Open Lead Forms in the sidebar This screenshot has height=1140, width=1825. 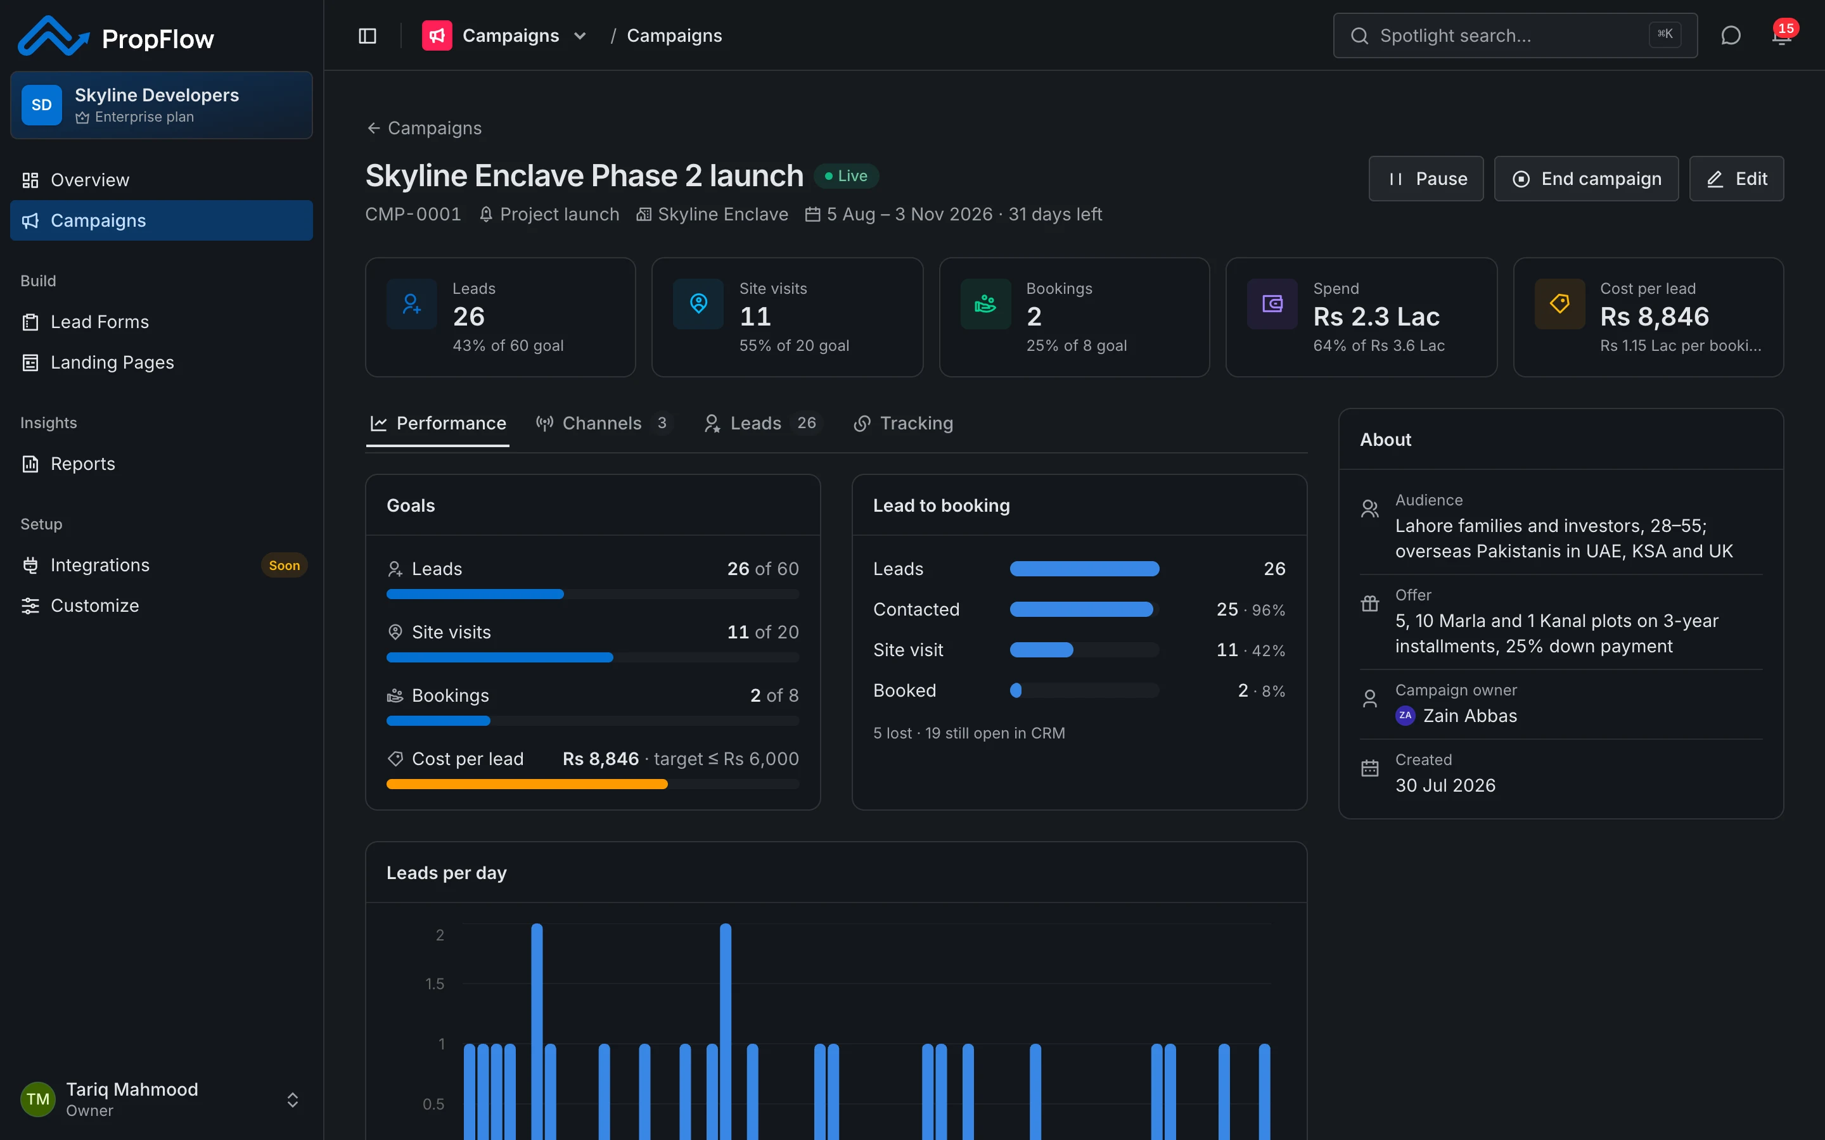click(162, 322)
